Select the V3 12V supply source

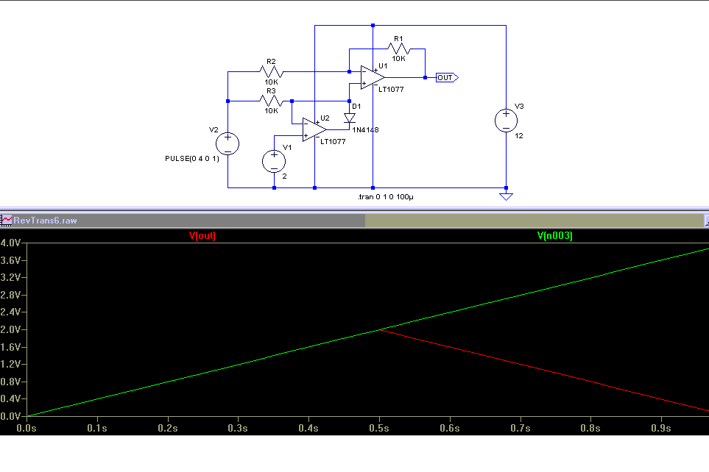click(x=506, y=121)
